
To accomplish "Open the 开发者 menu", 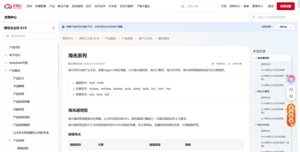I will click(112, 6).
